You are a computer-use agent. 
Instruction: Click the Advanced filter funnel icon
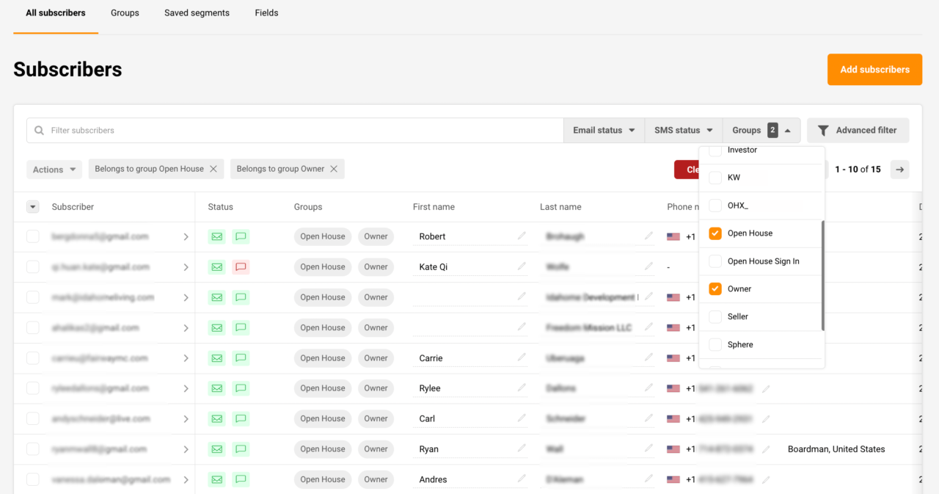point(825,130)
